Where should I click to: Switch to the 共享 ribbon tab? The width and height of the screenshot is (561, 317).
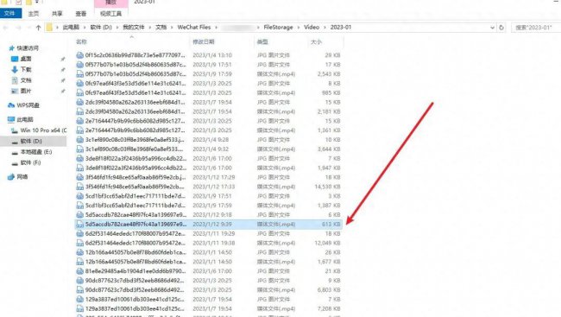(x=57, y=14)
